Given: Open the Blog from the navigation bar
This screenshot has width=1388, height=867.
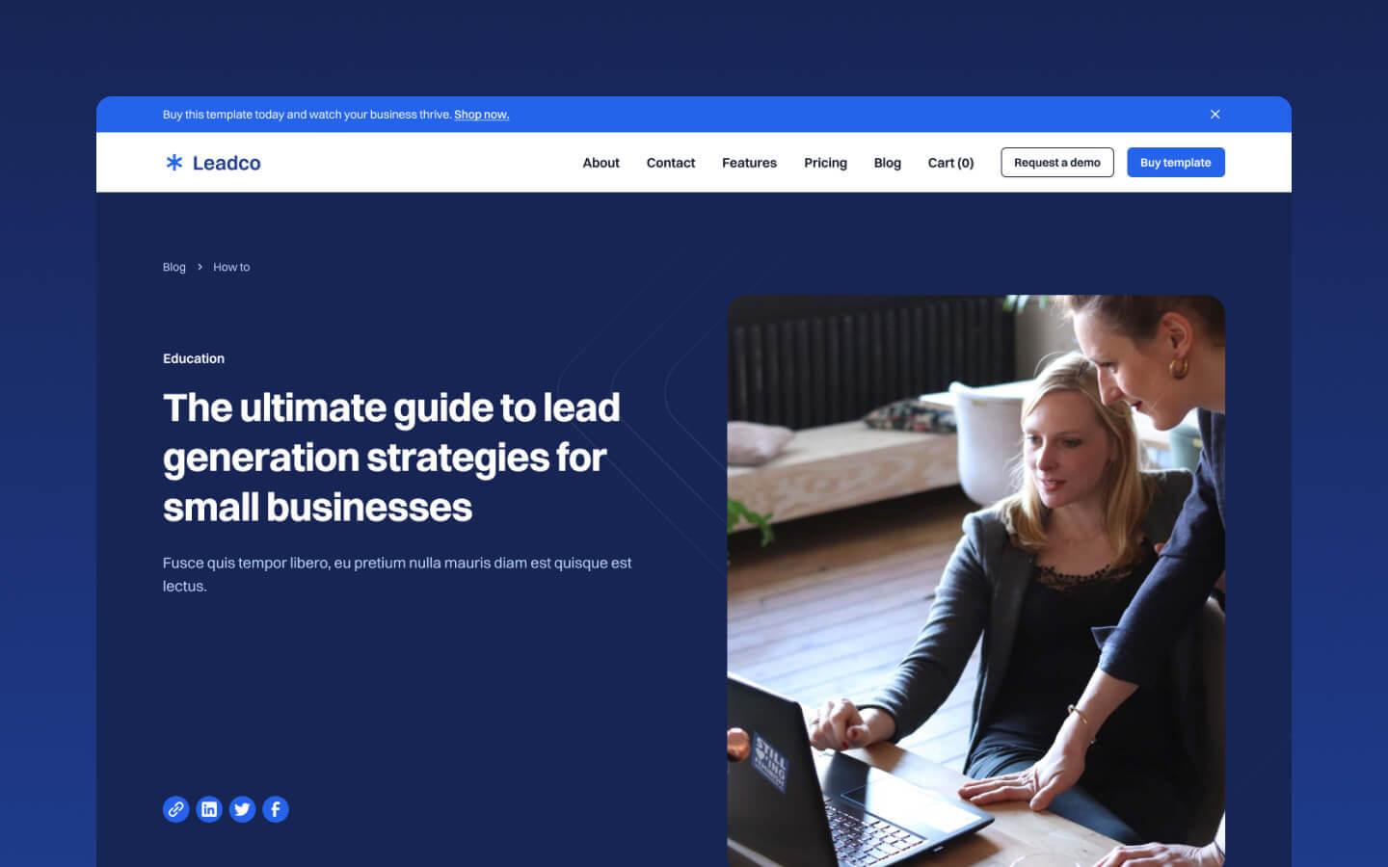Looking at the screenshot, I should pos(887,163).
